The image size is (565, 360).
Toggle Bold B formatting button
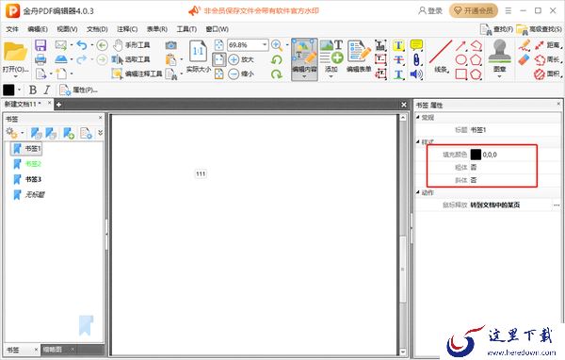tap(33, 90)
